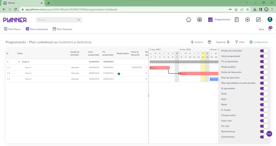Toggle the Fecha de liberación column switch
The width and height of the screenshot is (276, 146).
264,72
